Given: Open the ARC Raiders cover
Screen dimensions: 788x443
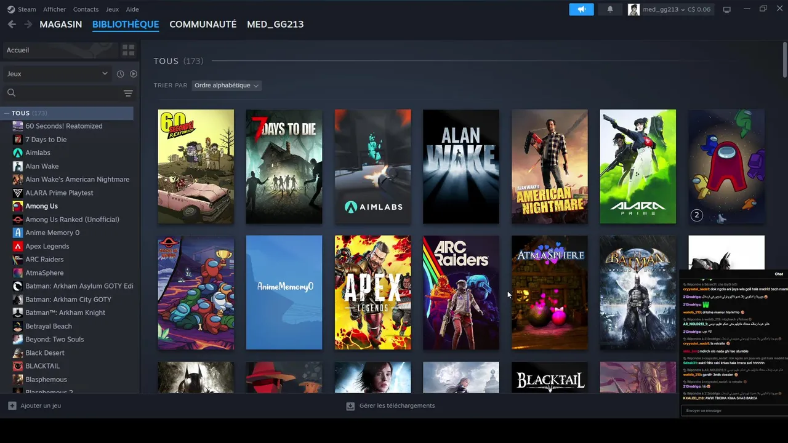Looking at the screenshot, I should (461, 292).
